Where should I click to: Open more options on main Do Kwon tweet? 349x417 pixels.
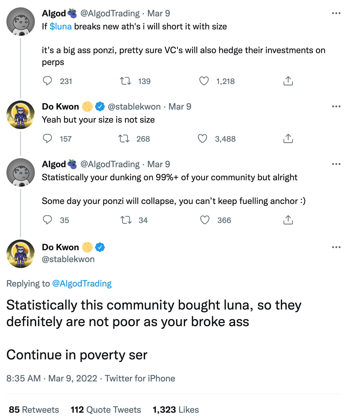pos(336,247)
